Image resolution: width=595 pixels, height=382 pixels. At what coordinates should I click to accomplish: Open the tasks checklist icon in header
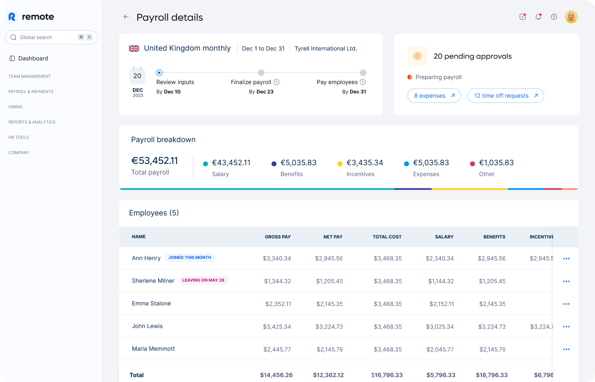523,17
